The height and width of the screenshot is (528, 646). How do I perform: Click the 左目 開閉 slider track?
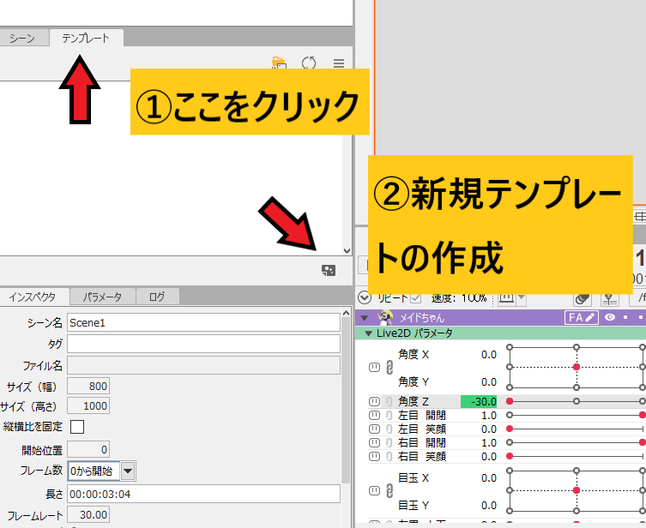[x=577, y=415]
